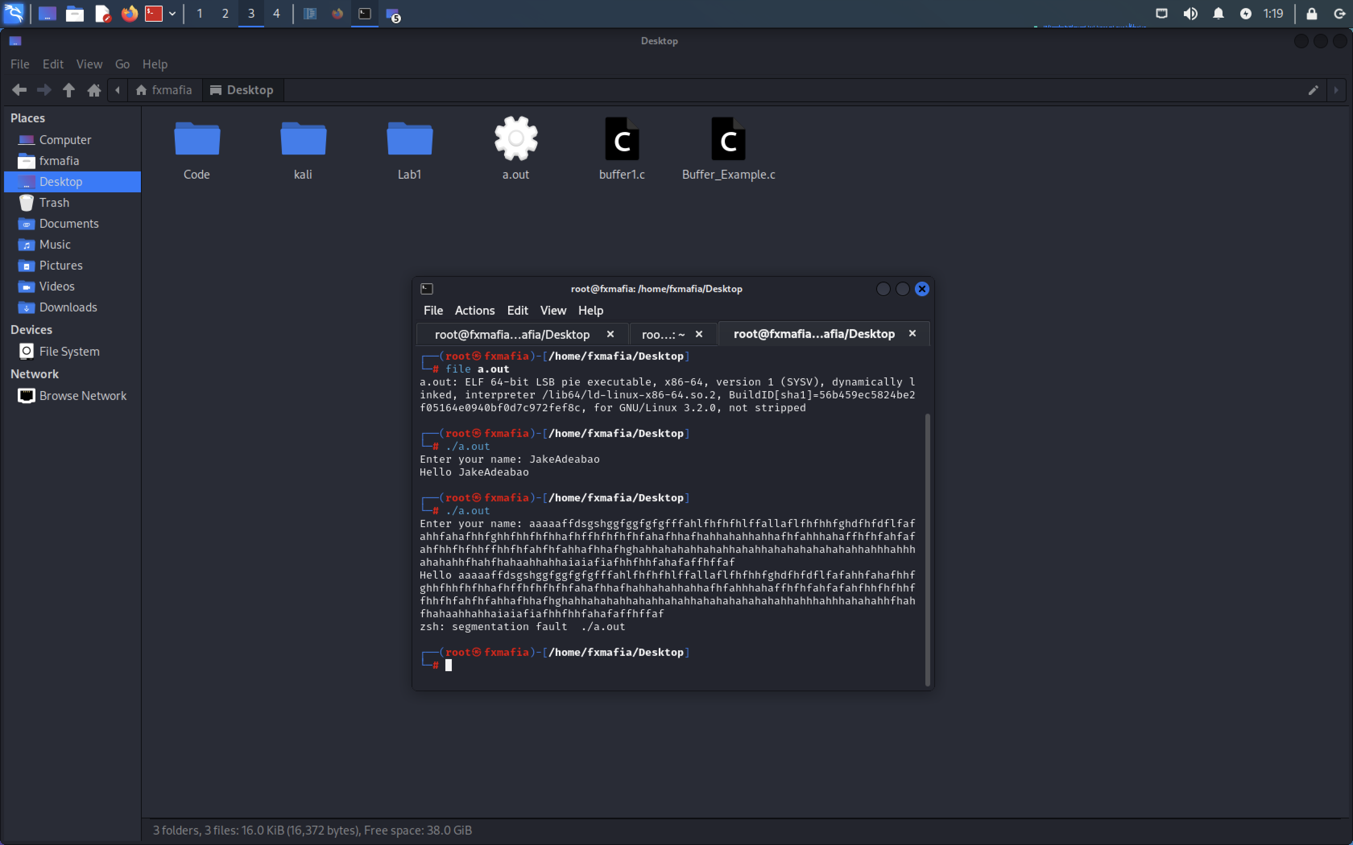Click the log out icon in panel
Viewport: 1353px width, 845px height.
click(1340, 13)
